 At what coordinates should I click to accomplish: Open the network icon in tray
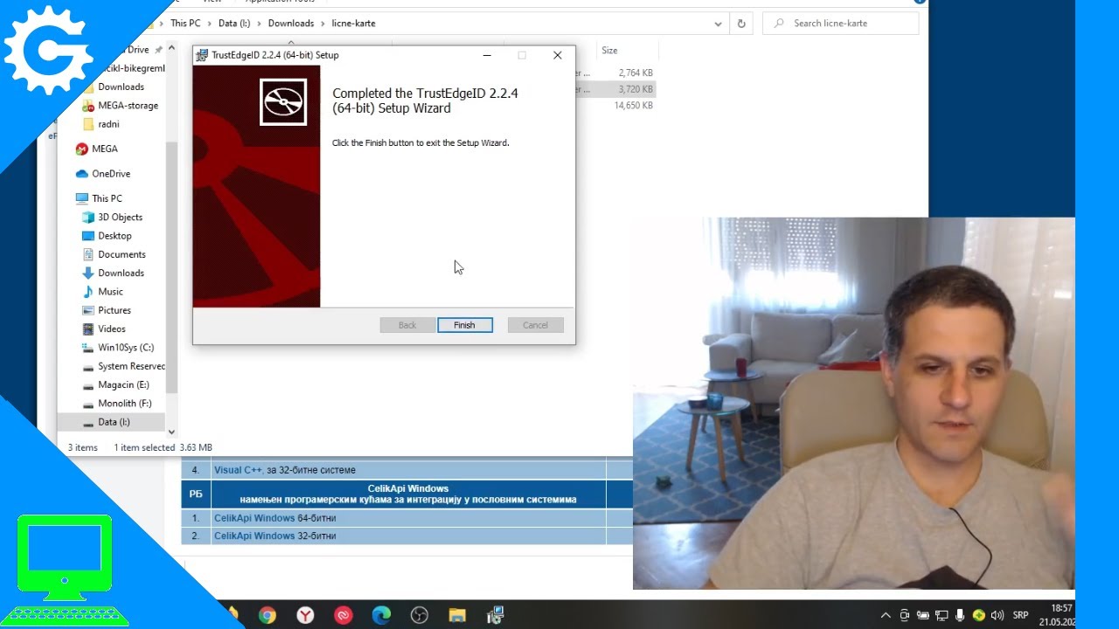pos(942,615)
